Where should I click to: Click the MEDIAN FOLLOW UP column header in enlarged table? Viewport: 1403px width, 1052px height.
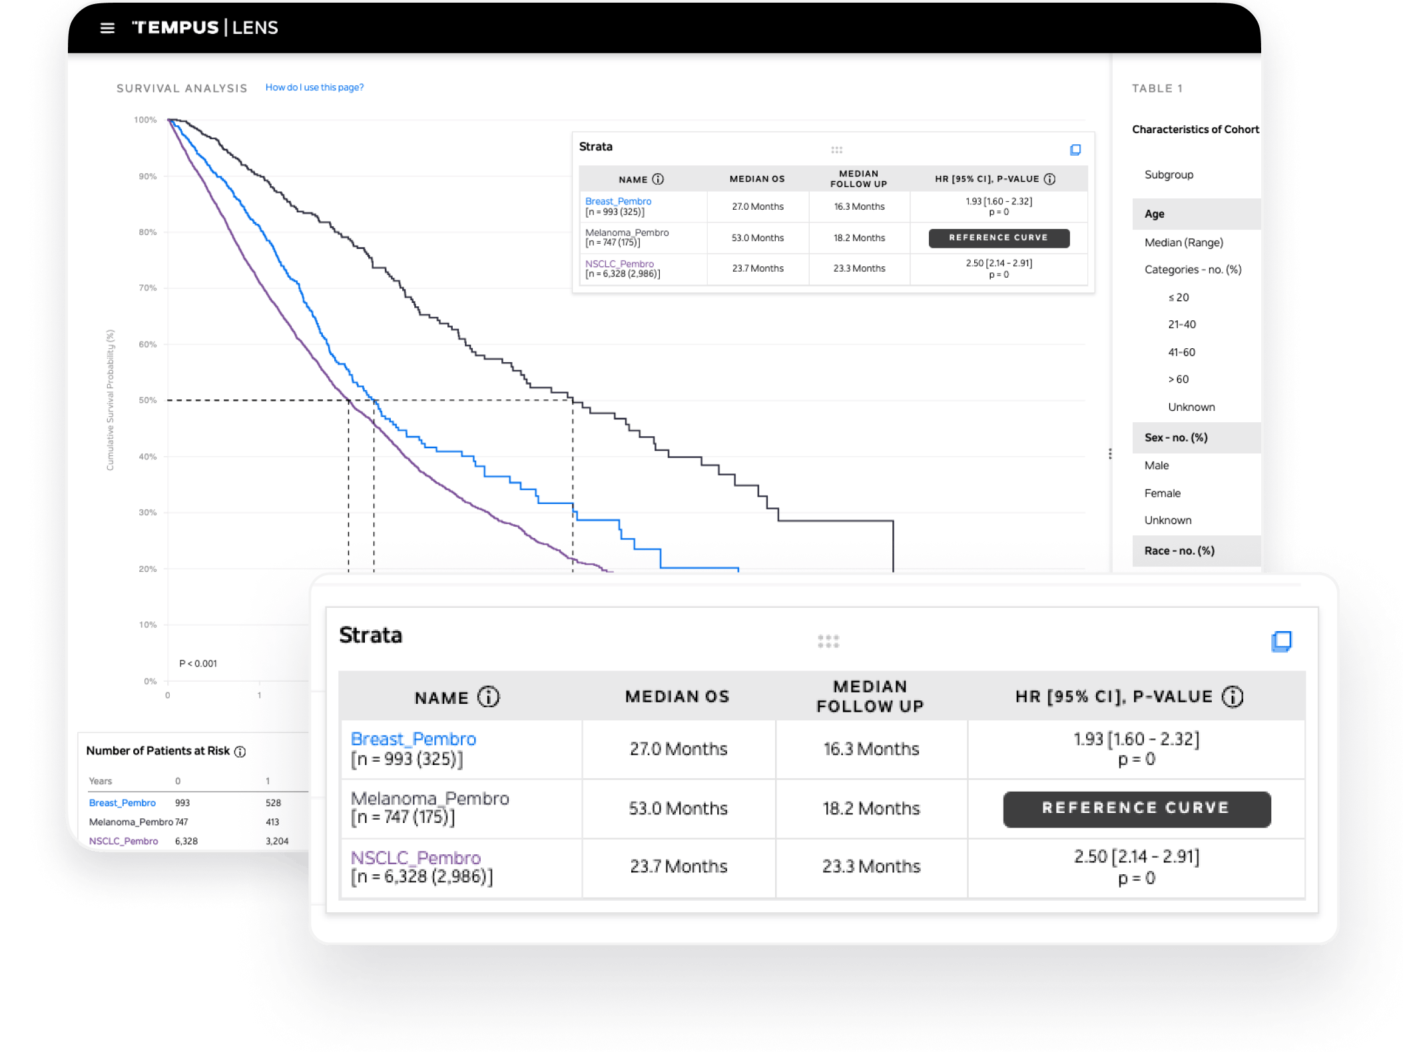pos(870,696)
